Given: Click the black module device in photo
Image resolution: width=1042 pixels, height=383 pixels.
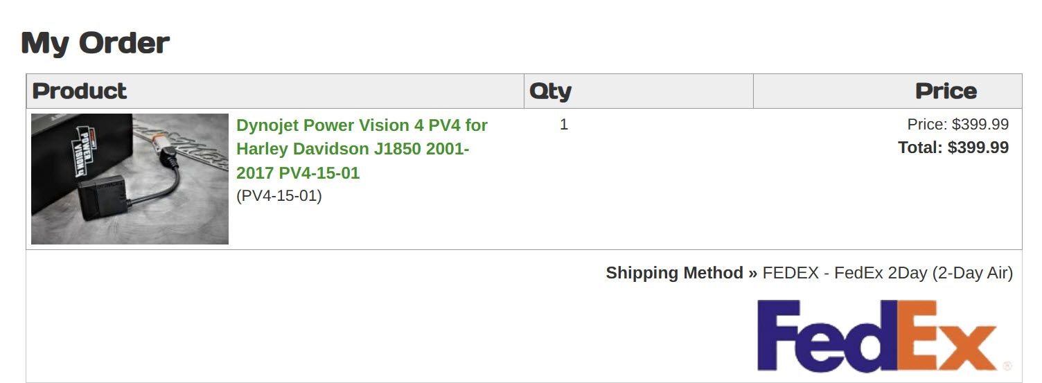Looking at the screenshot, I should coord(104,197).
